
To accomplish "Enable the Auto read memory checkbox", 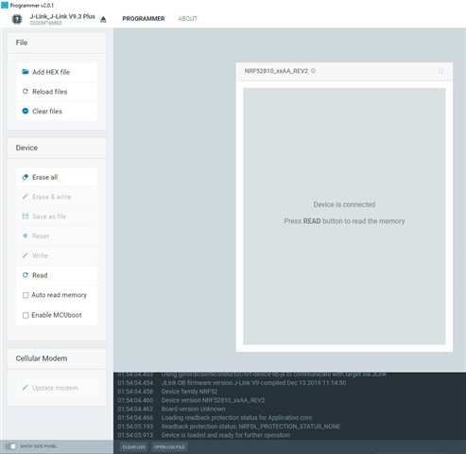I will [26, 295].
